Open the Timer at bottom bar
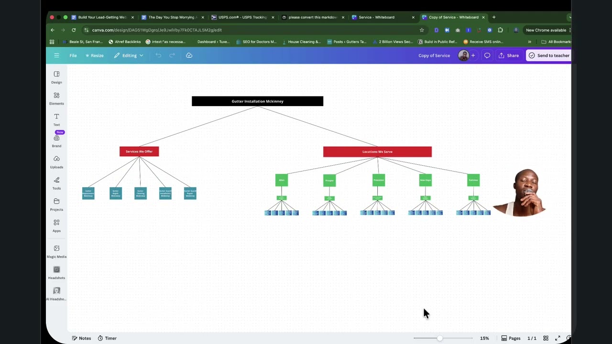The image size is (612, 344). 107,338
